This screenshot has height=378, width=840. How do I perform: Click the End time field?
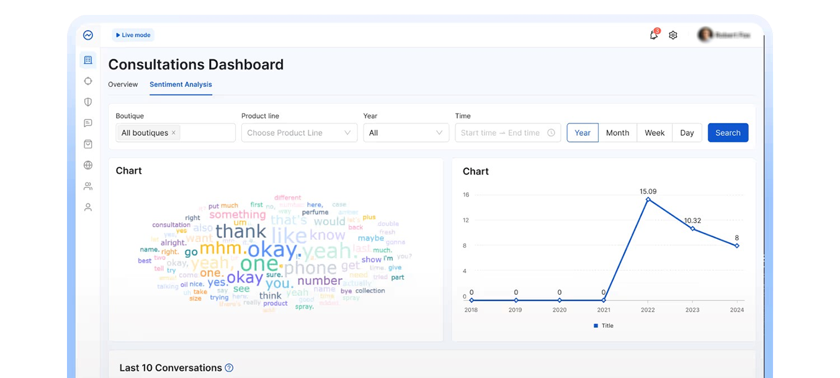[x=524, y=133]
